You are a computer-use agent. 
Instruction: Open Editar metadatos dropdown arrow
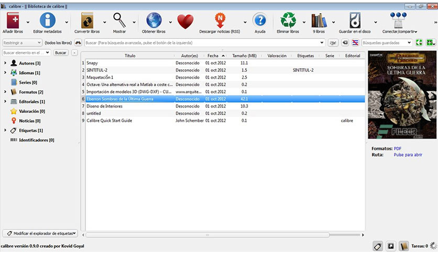[x=67, y=22]
